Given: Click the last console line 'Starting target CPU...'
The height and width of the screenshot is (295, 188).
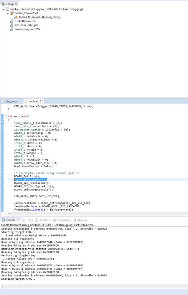Looking at the screenshot, I should 18,279.
